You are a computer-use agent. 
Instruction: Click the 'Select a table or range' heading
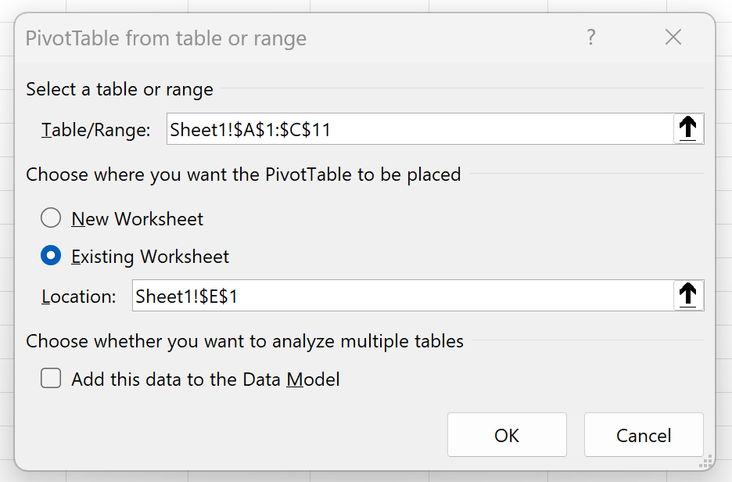(x=120, y=89)
